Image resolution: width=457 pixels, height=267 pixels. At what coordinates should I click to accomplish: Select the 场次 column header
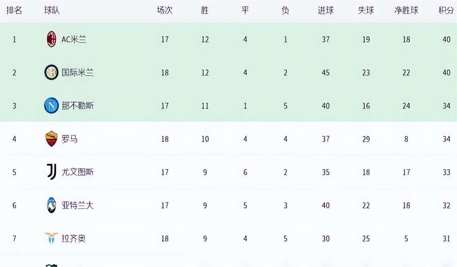(x=165, y=11)
